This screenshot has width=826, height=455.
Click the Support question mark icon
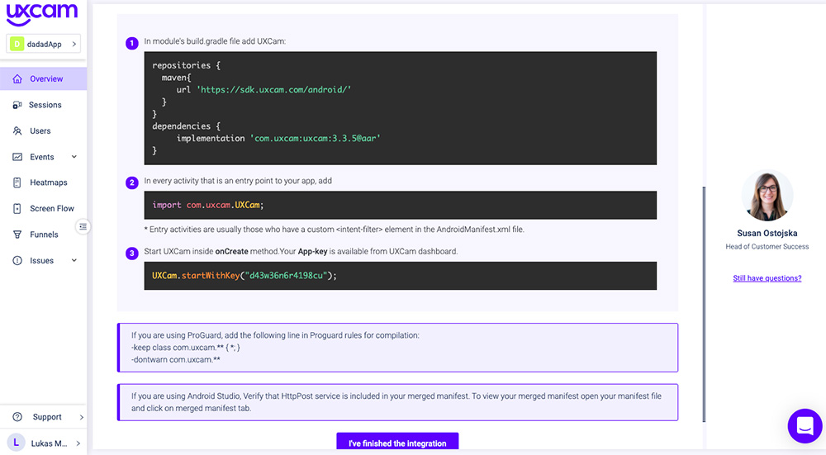pos(17,416)
